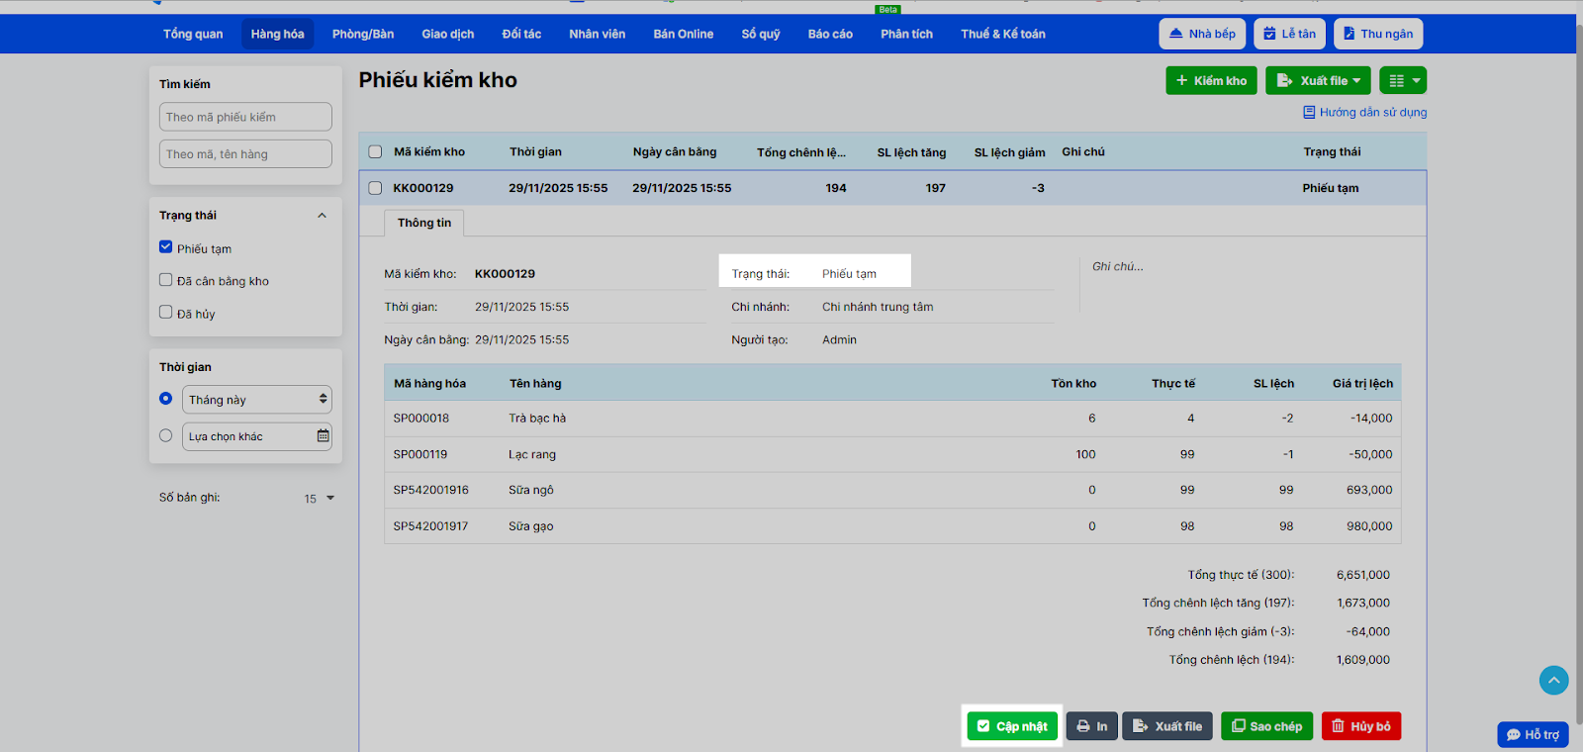Click the Trạng thái column header
This screenshot has height=752, width=1583.
(1332, 152)
